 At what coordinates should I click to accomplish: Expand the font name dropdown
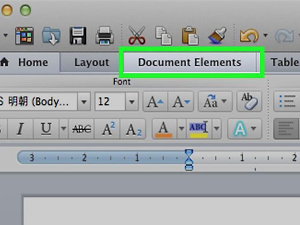(84, 102)
